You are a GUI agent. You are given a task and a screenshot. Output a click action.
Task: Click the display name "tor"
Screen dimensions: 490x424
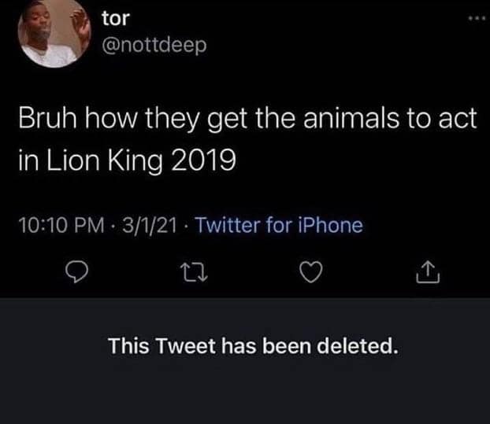pos(116,17)
